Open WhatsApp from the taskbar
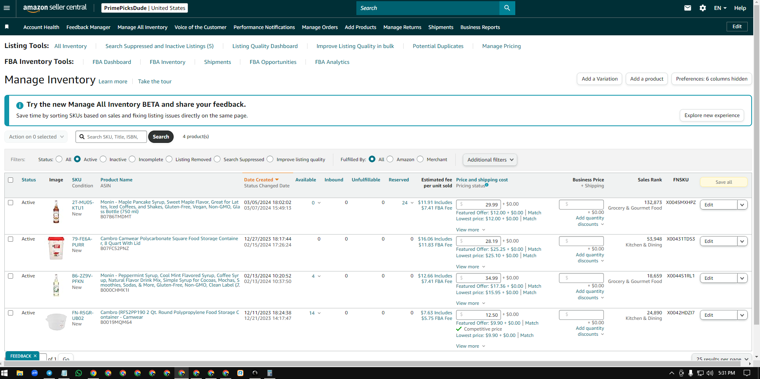Viewport: 760px width, 379px height. click(79, 373)
